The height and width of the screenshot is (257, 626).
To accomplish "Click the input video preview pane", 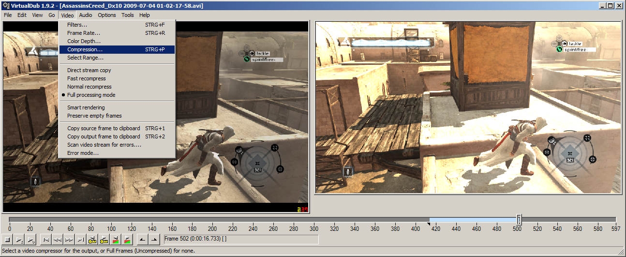I will 155,118.
